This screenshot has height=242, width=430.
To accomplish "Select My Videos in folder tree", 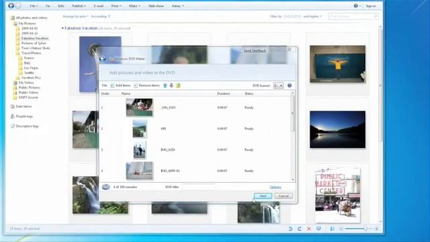I will (x=26, y=83).
